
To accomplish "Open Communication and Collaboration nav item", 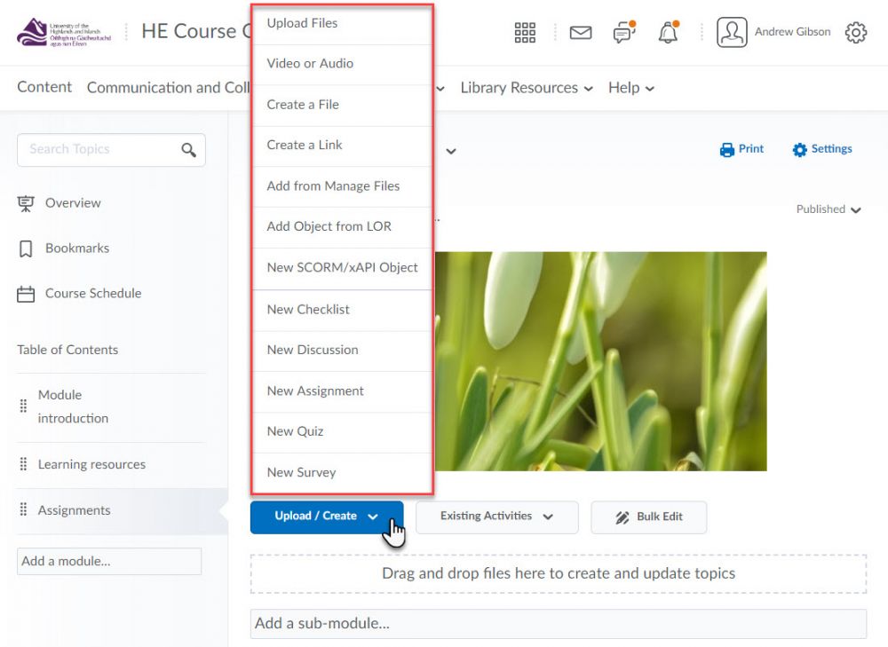I will point(168,88).
